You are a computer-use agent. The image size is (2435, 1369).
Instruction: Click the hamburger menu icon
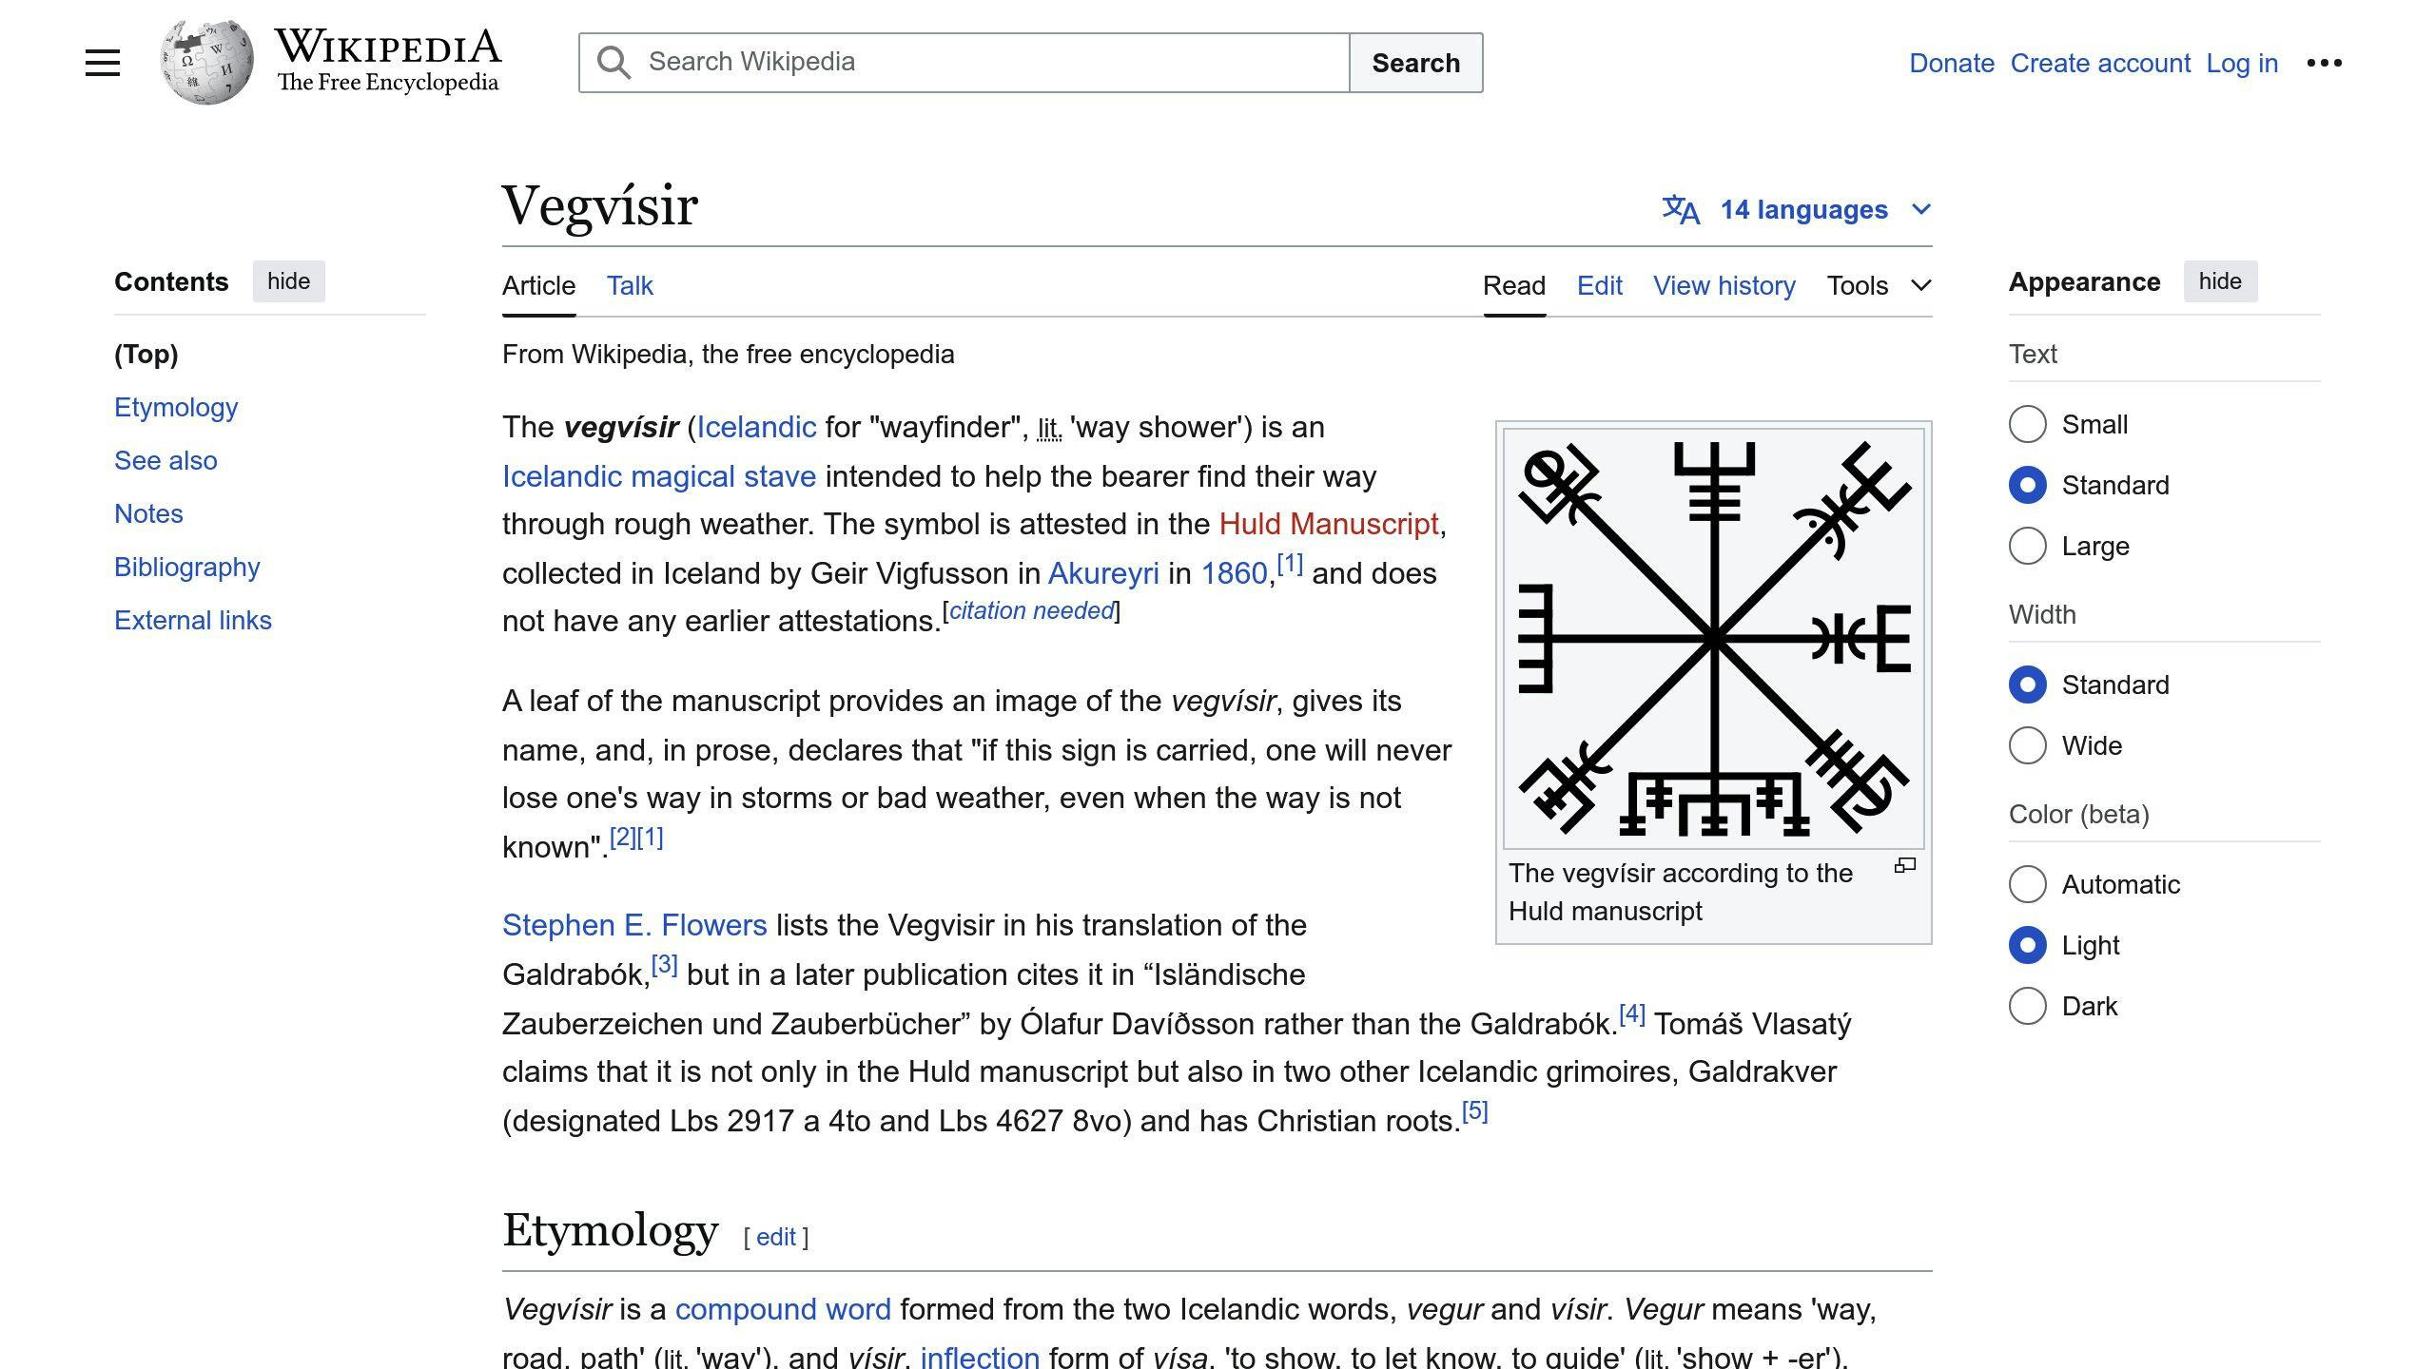102,62
